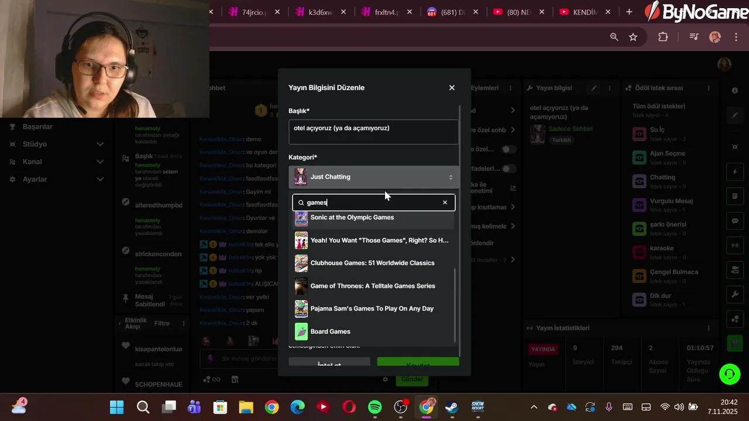Open the Windows Start menu
The height and width of the screenshot is (421, 749).
tap(117, 407)
